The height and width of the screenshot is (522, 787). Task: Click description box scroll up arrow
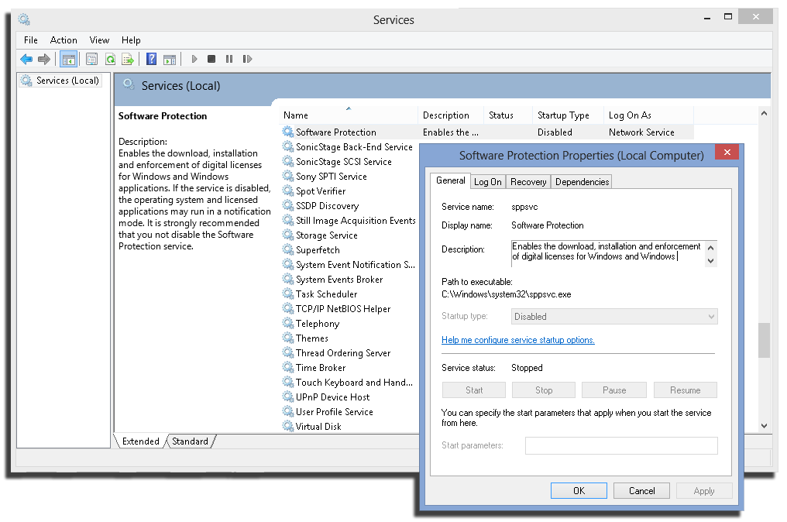pos(711,248)
